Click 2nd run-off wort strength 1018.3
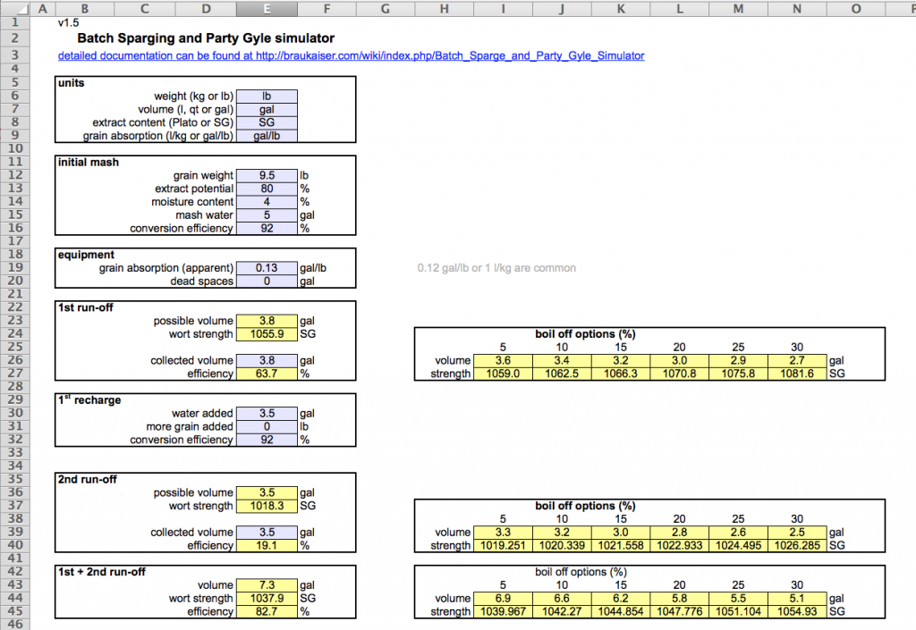 [x=267, y=506]
